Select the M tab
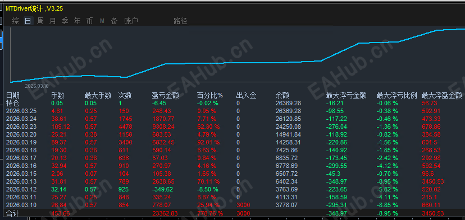This screenshot has height=220, width=465. (x=102, y=21)
